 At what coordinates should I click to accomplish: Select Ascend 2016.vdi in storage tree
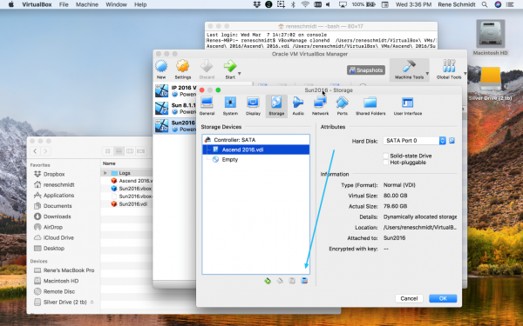click(255, 150)
